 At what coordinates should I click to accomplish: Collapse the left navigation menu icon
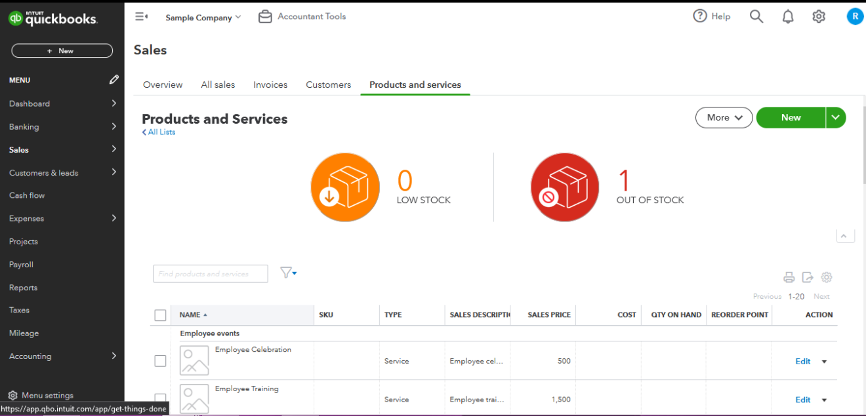click(141, 16)
